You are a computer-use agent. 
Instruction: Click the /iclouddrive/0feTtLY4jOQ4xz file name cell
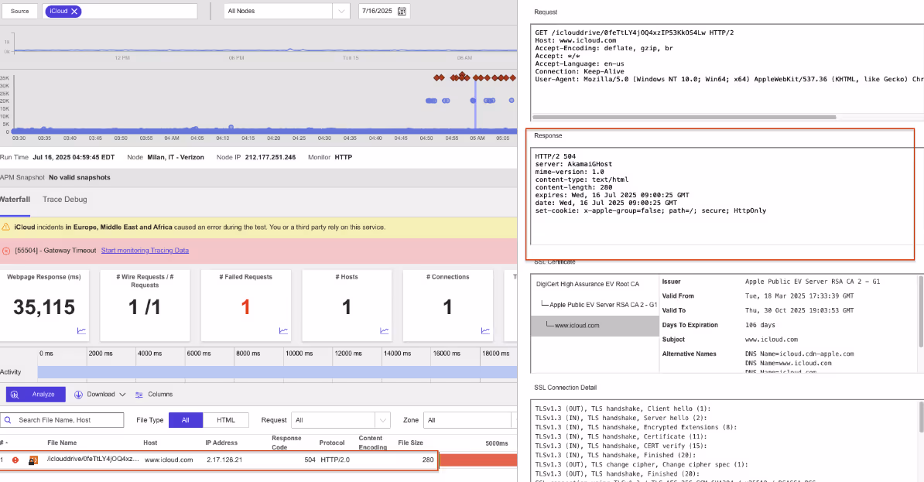[x=93, y=459]
